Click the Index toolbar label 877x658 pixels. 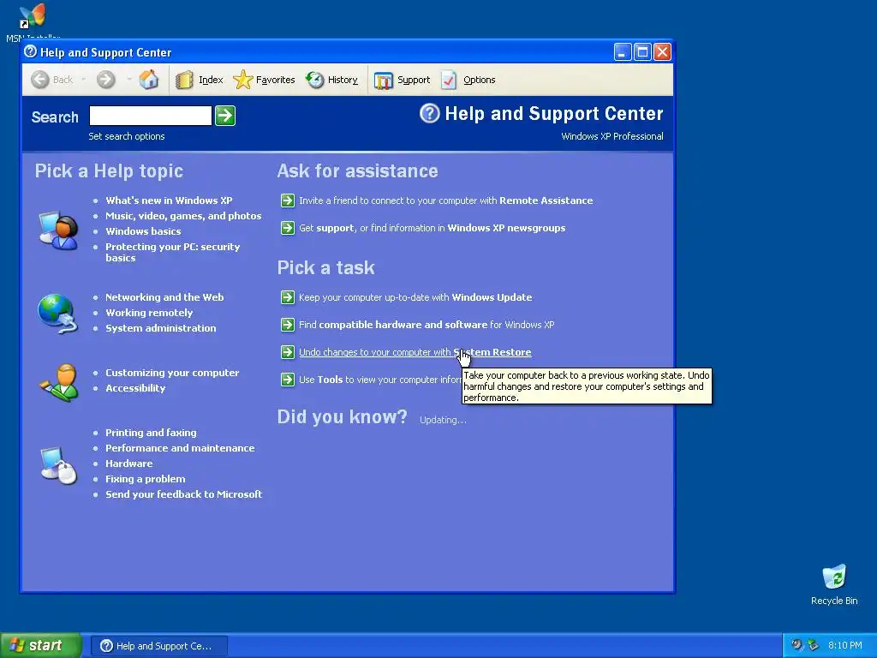(211, 80)
